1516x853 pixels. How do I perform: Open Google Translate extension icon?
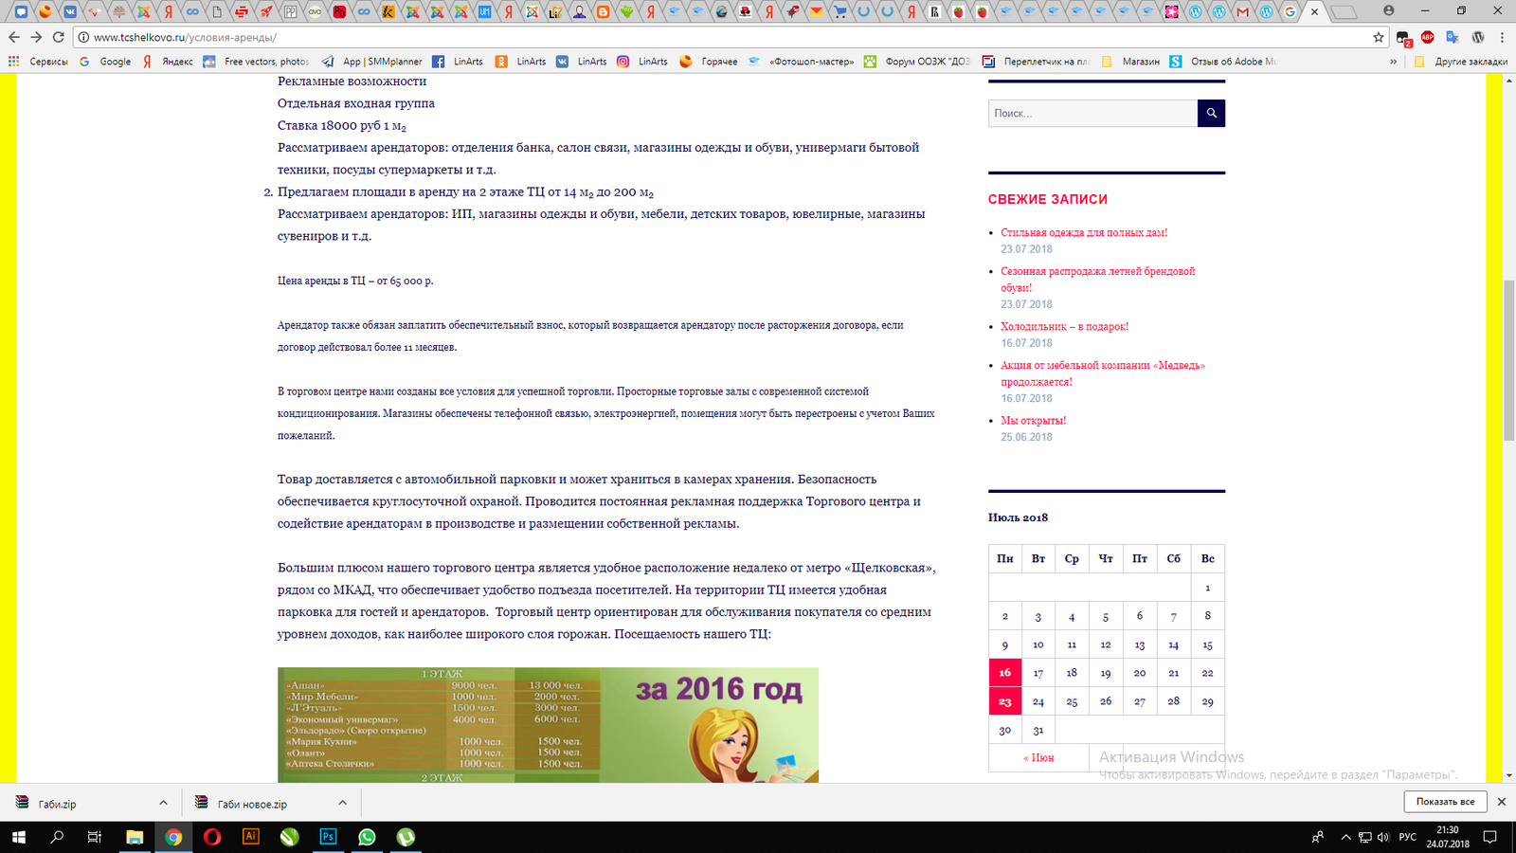pyautogui.click(x=1453, y=37)
